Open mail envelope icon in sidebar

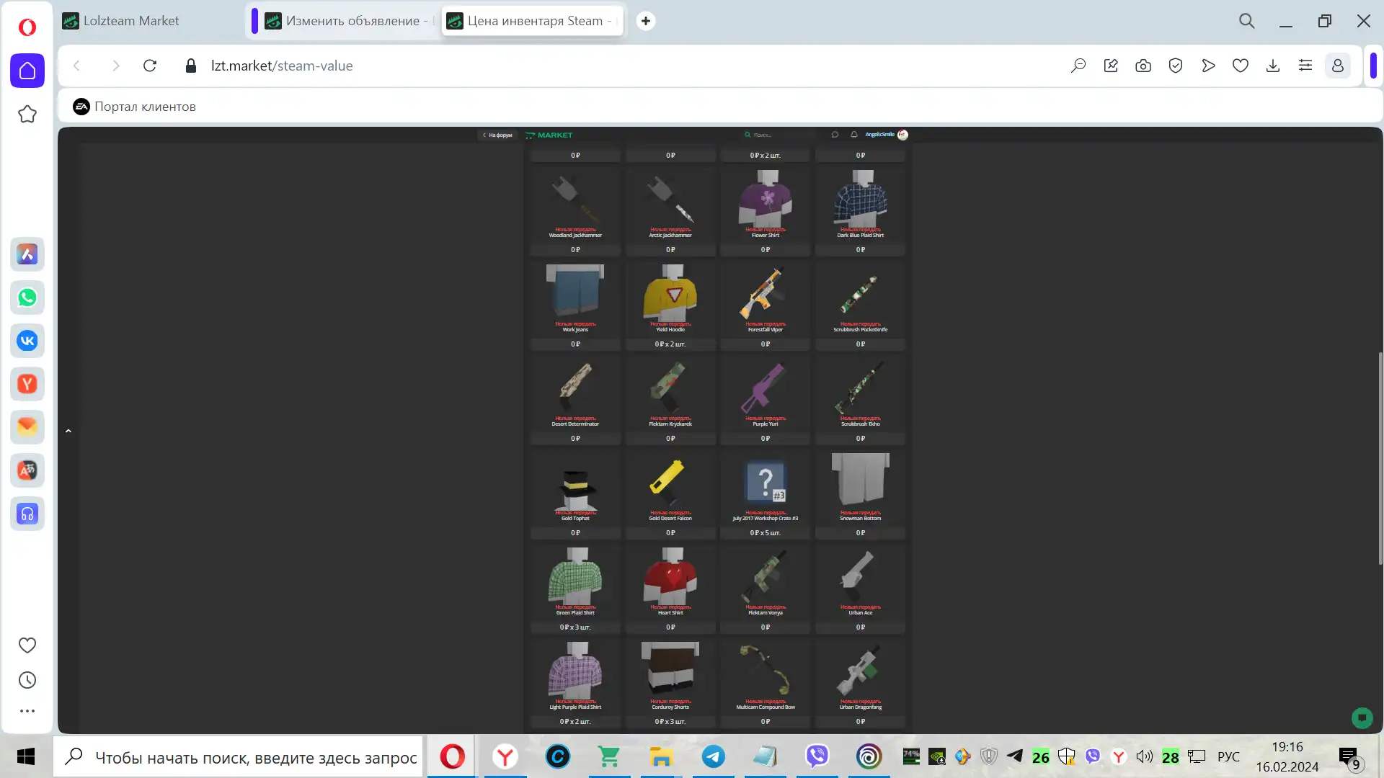pos(27,427)
